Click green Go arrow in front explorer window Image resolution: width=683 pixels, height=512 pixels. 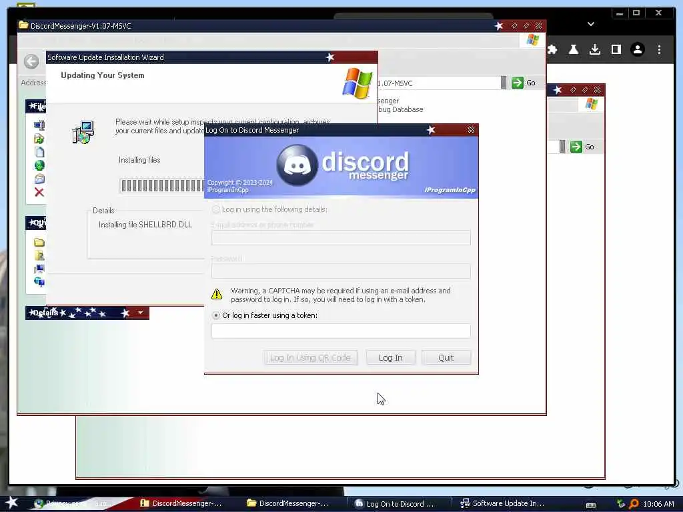518,83
